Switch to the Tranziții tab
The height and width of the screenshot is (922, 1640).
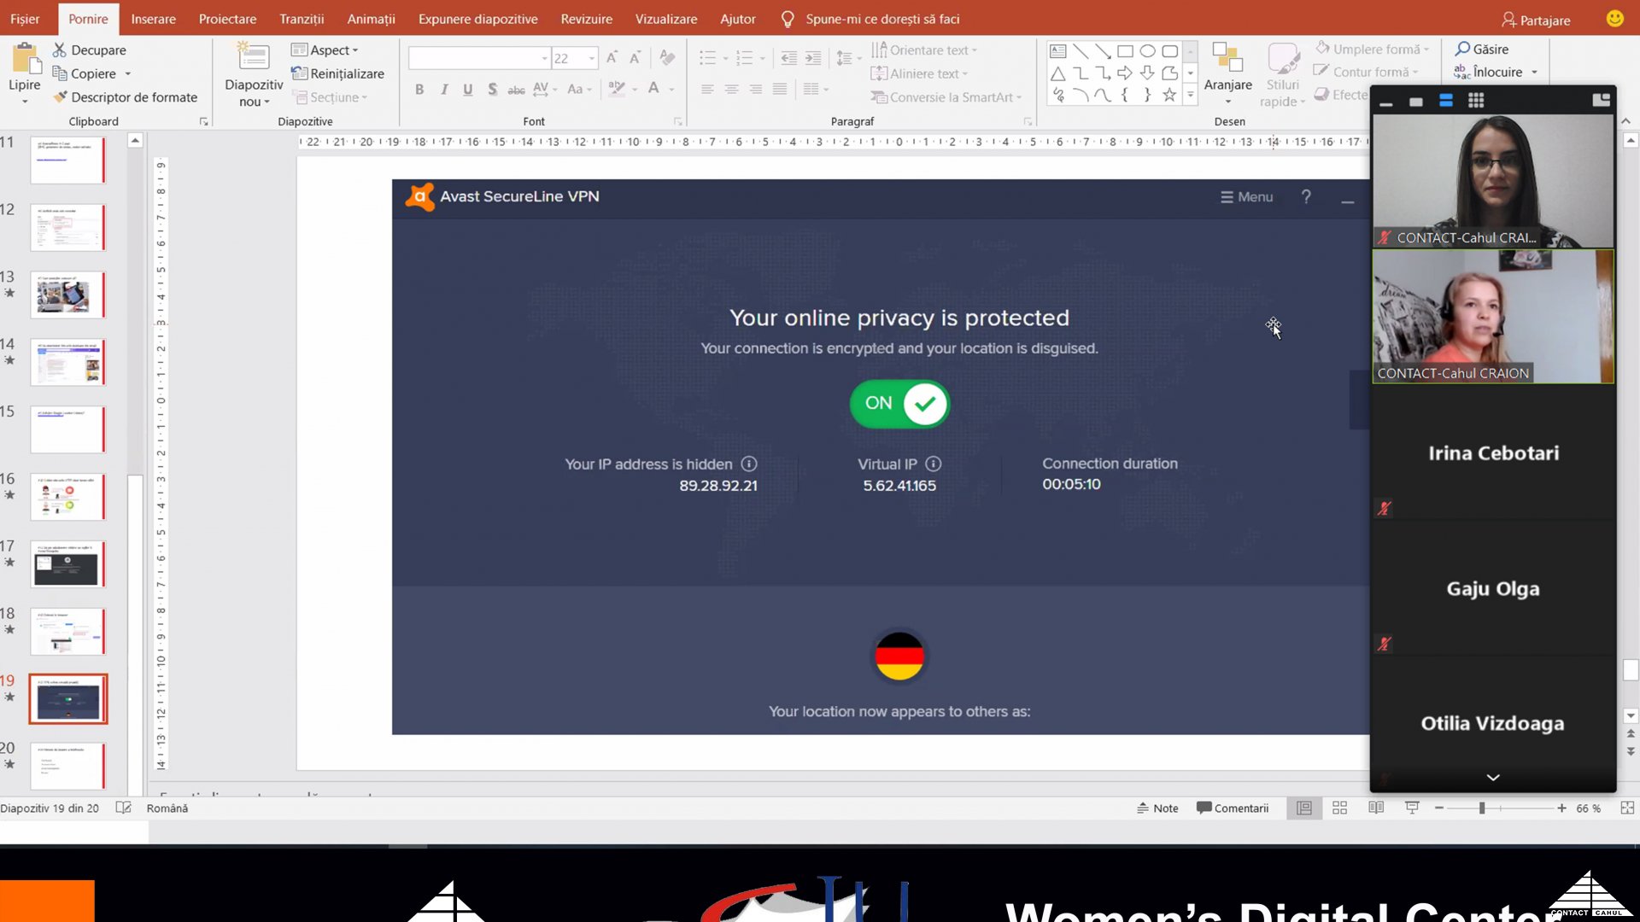tap(302, 19)
